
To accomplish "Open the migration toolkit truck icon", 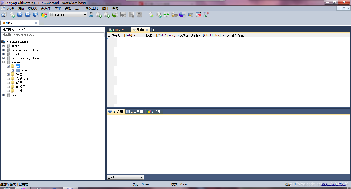I will tap(174, 15).
